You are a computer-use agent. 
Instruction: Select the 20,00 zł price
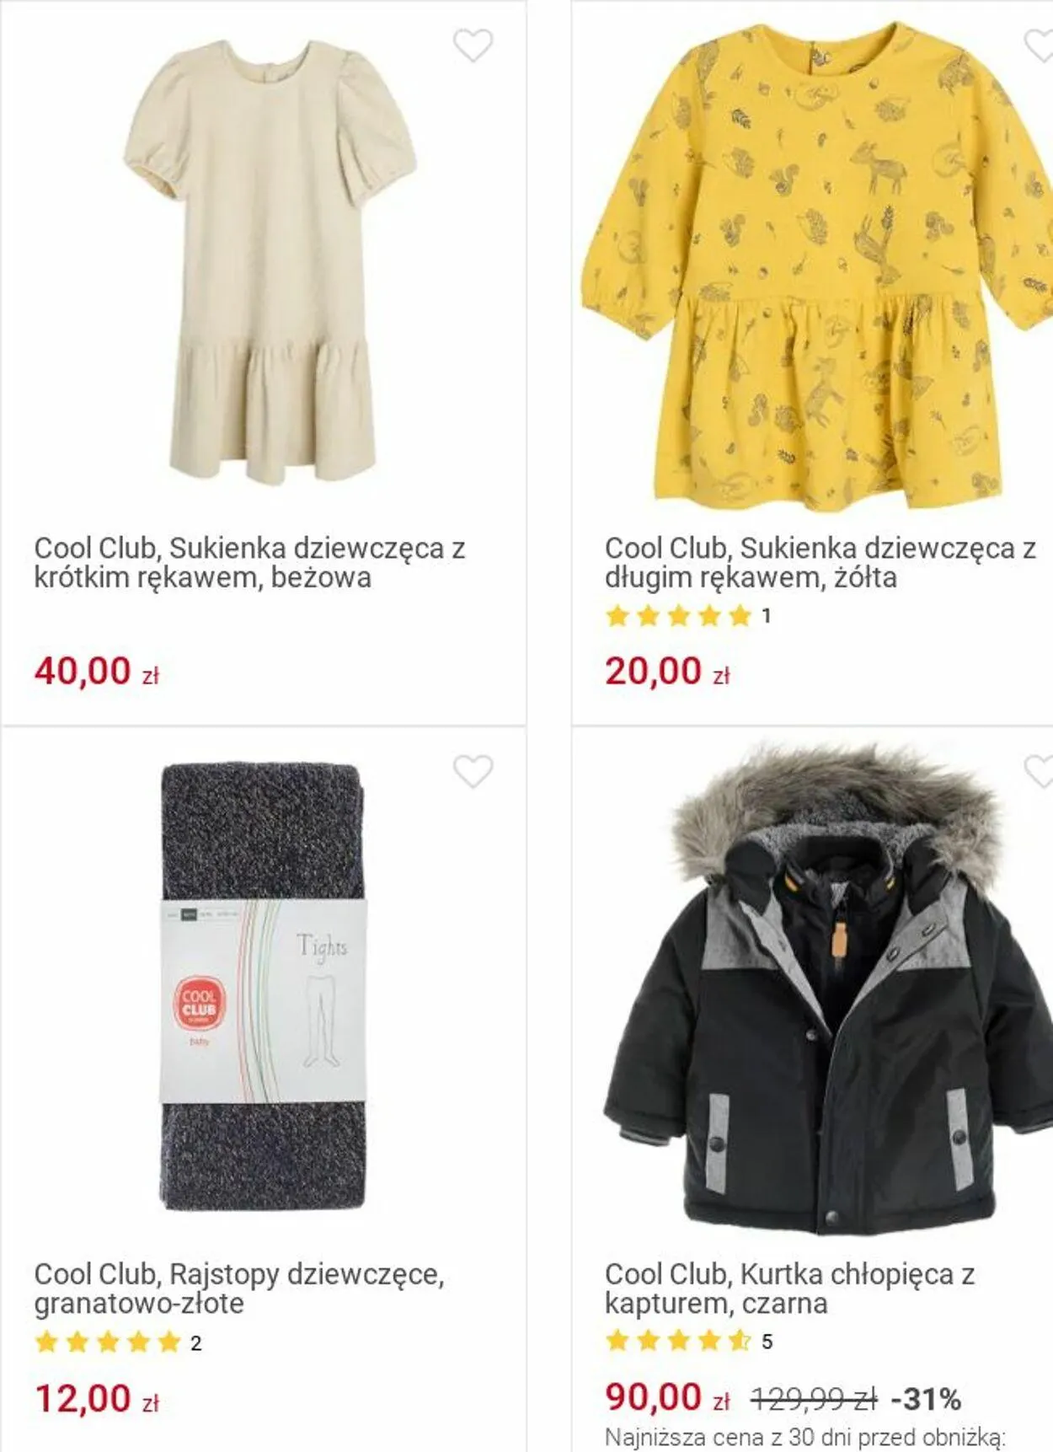pos(667,672)
